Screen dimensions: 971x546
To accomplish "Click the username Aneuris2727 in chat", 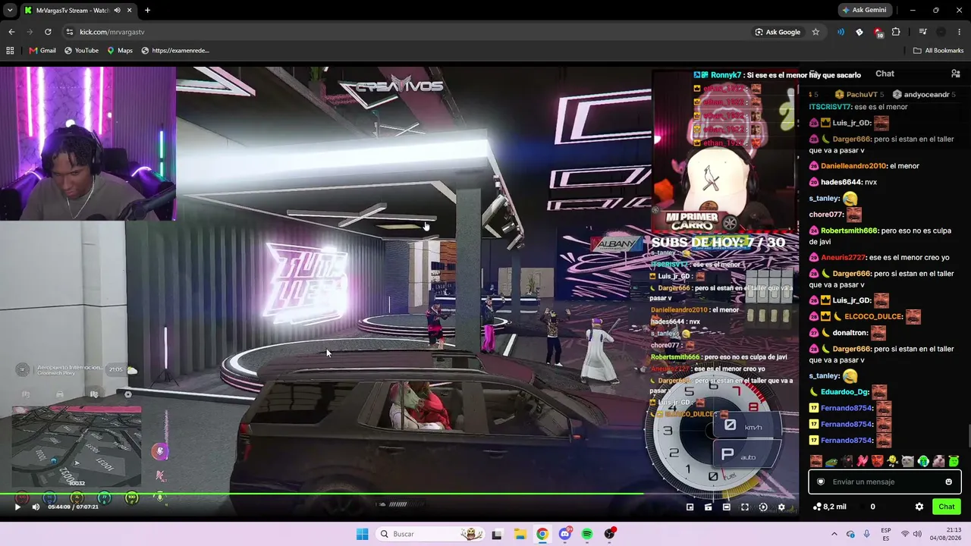I will pos(844,258).
